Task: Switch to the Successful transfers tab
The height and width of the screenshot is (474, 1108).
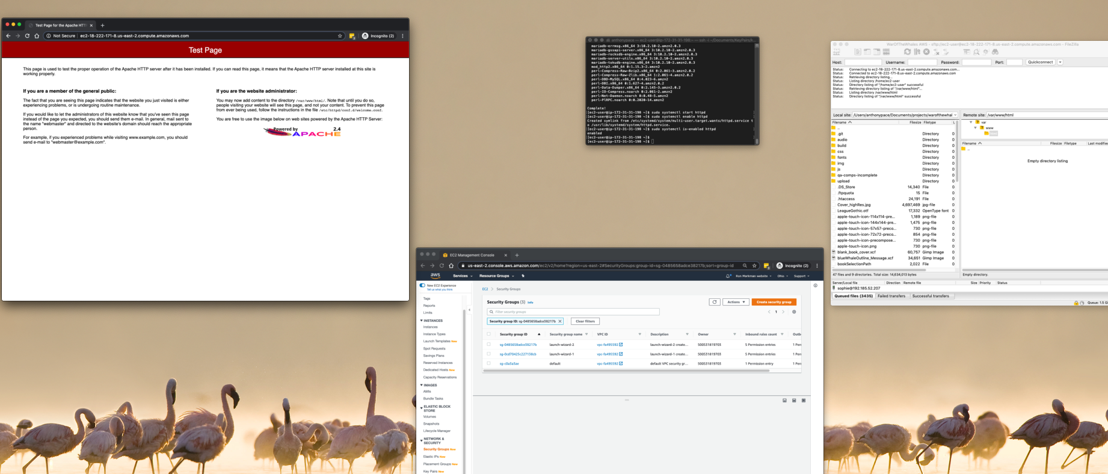Action: point(931,296)
